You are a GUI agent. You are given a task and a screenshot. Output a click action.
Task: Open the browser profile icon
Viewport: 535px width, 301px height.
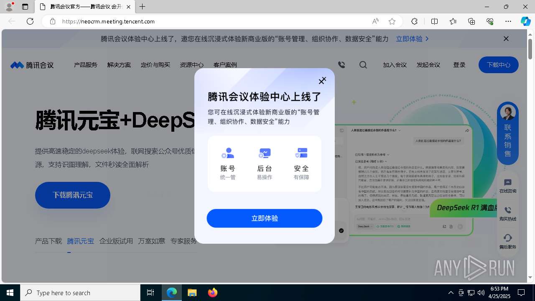(9, 7)
